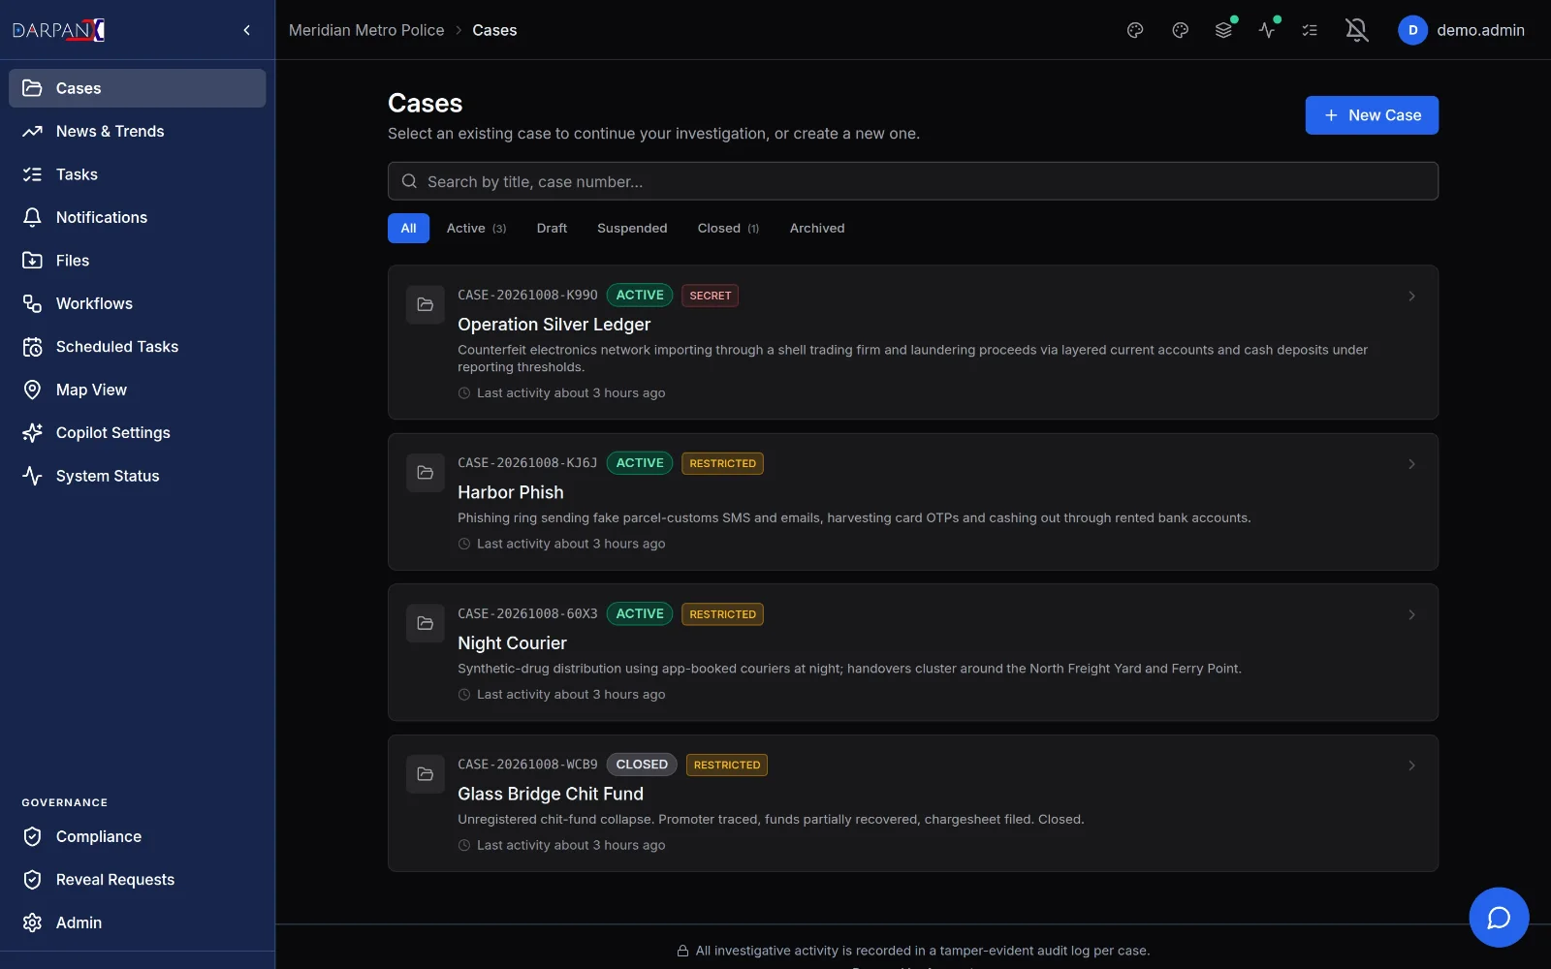Image resolution: width=1551 pixels, height=969 pixels.
Task: Filter cases by the Draft tab
Action: [552, 228]
